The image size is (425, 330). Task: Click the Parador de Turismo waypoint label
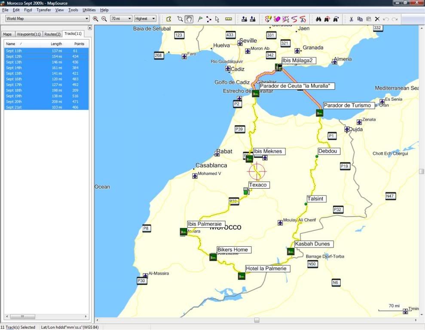(349, 105)
